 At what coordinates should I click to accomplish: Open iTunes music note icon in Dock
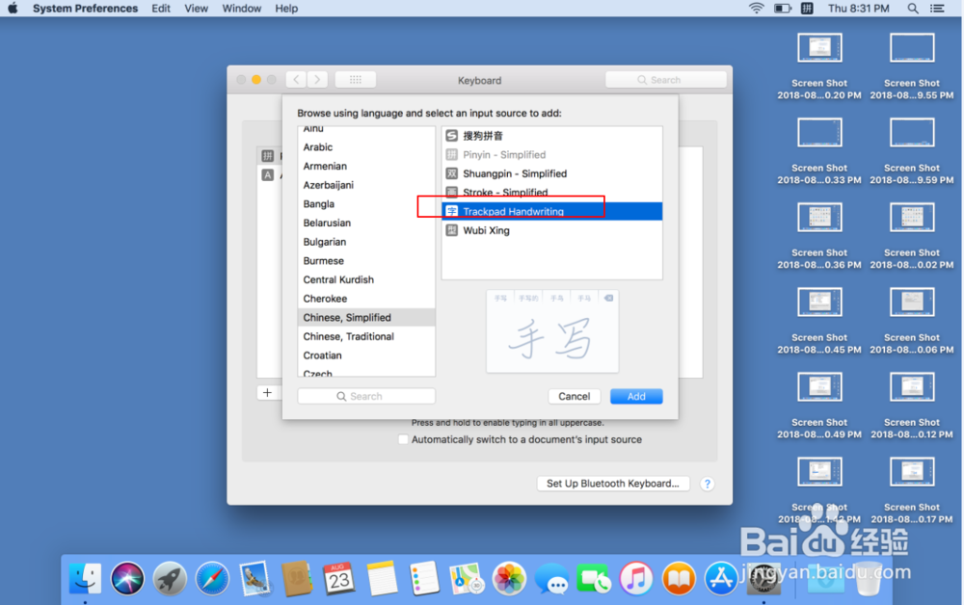click(x=636, y=578)
